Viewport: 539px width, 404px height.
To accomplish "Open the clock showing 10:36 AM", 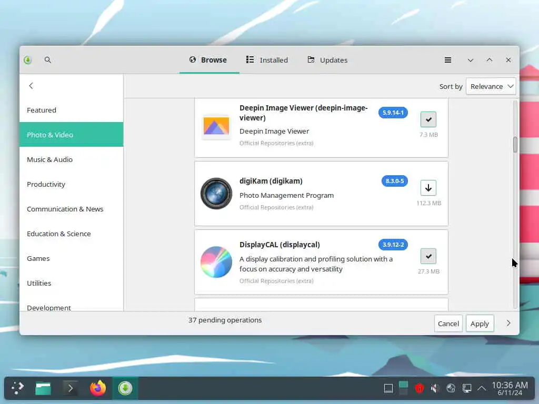I will (x=510, y=389).
